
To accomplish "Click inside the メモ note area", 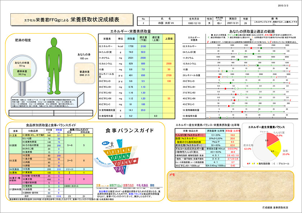I will click(230, 186).
